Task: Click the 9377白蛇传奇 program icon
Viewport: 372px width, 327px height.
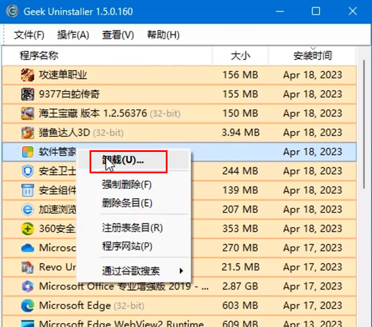Action: point(28,94)
